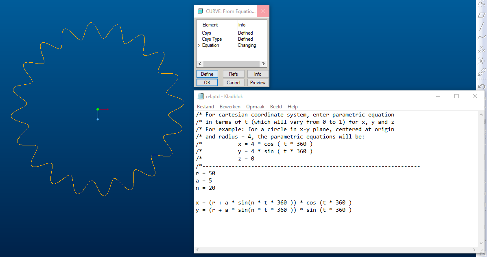Select the datum plane tool icon
This screenshot has height=257, width=487.
(481, 15)
